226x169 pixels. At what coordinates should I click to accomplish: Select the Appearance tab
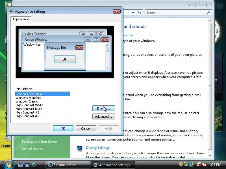21,19
